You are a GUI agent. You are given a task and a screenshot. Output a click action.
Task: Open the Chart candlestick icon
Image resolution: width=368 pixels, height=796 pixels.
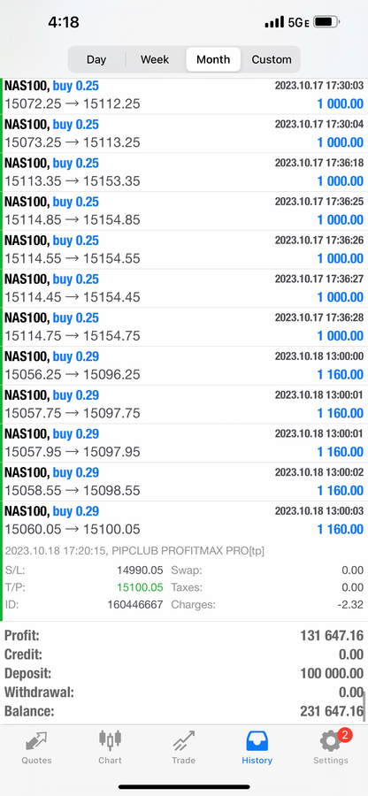point(111,740)
